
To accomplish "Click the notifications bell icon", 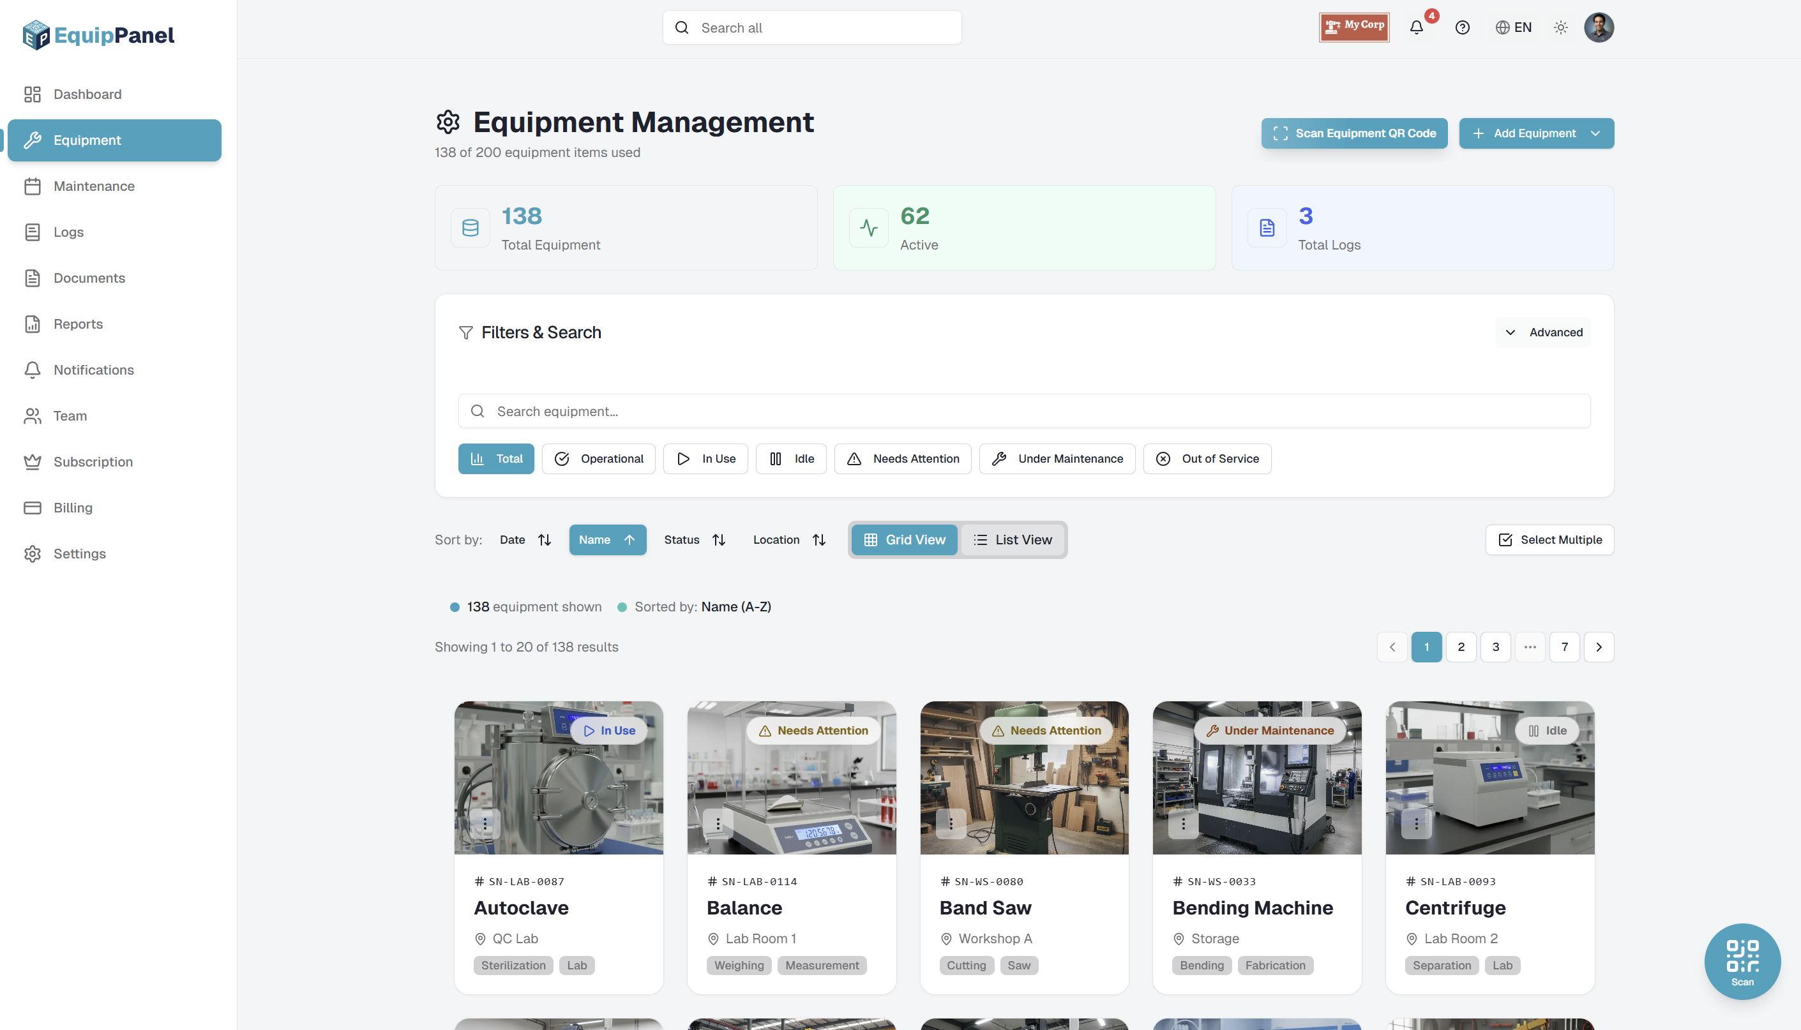I will [x=1416, y=27].
